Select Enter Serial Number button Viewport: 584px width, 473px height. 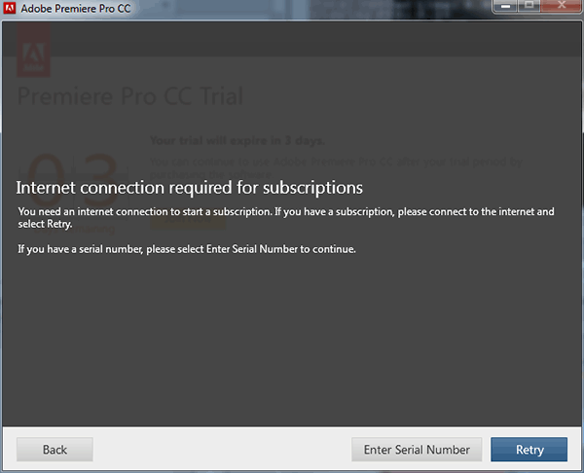click(x=417, y=450)
